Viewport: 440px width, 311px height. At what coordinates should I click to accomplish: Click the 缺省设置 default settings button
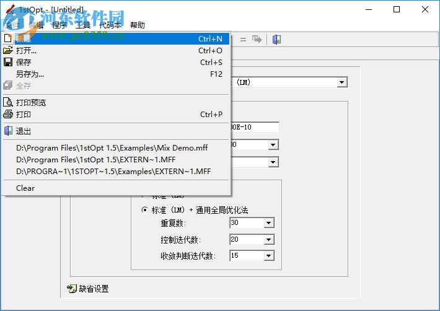87,289
